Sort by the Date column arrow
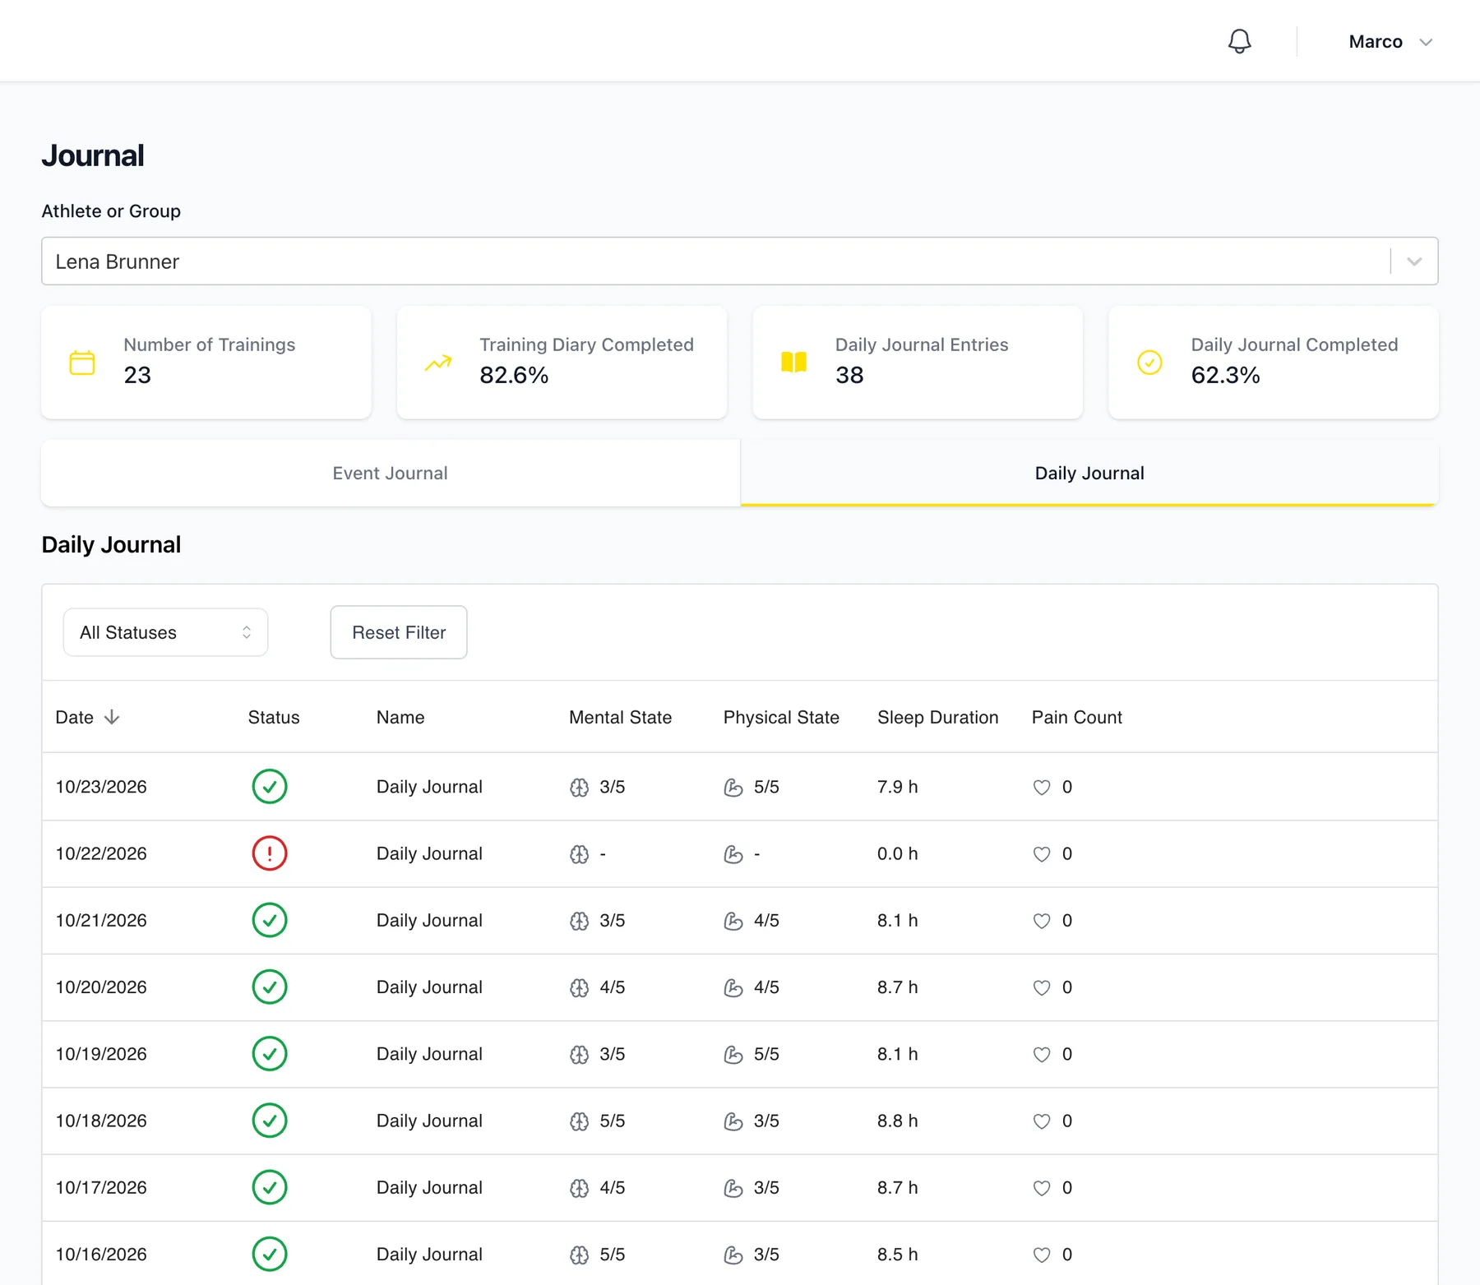The height and width of the screenshot is (1285, 1480). coord(112,717)
